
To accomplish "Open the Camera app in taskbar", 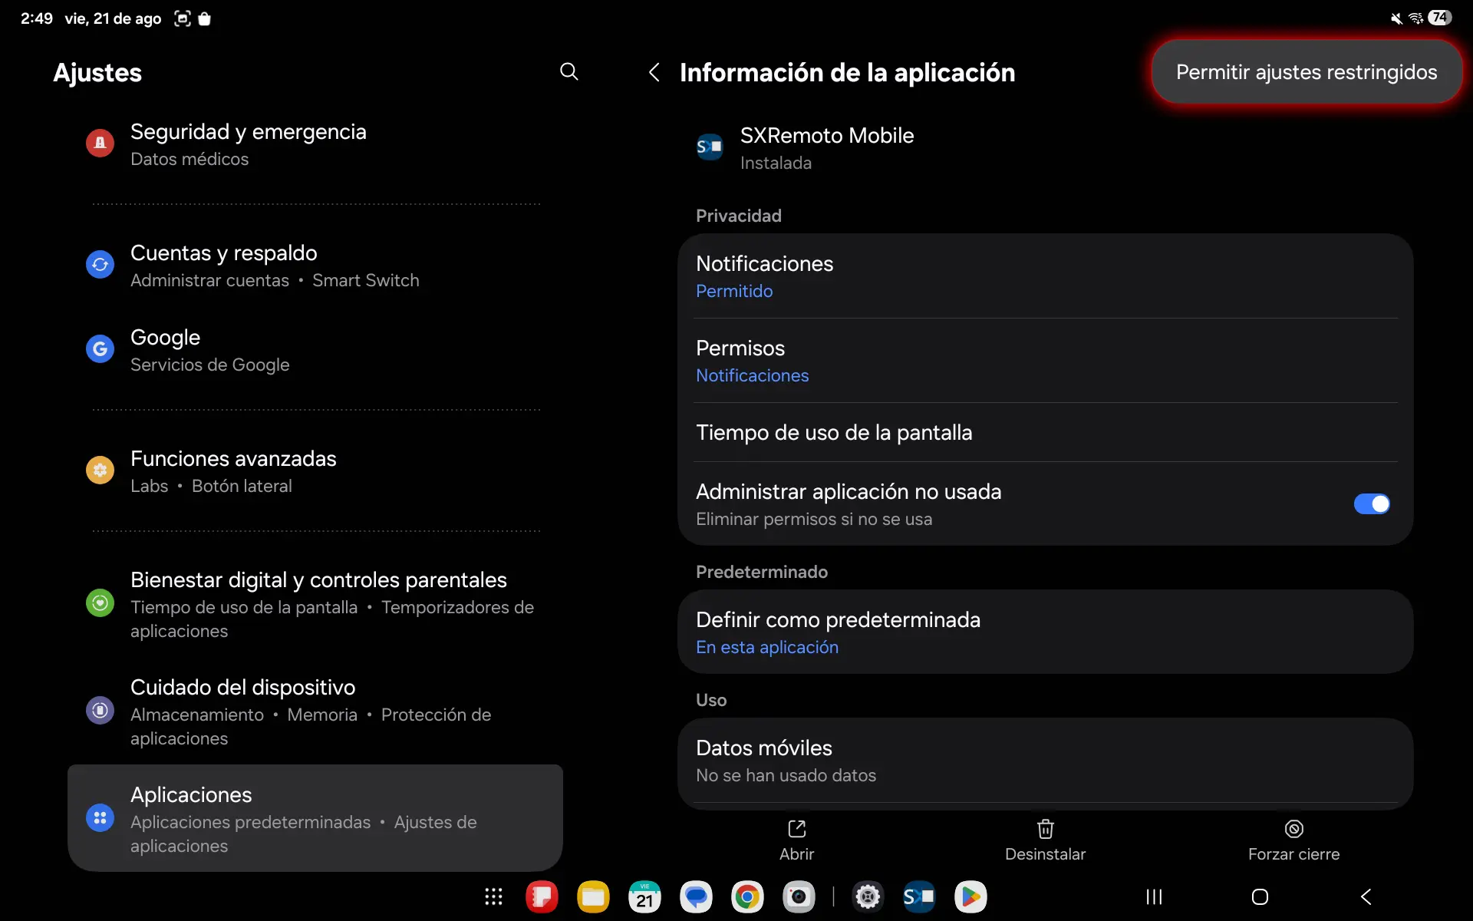I will [799, 896].
